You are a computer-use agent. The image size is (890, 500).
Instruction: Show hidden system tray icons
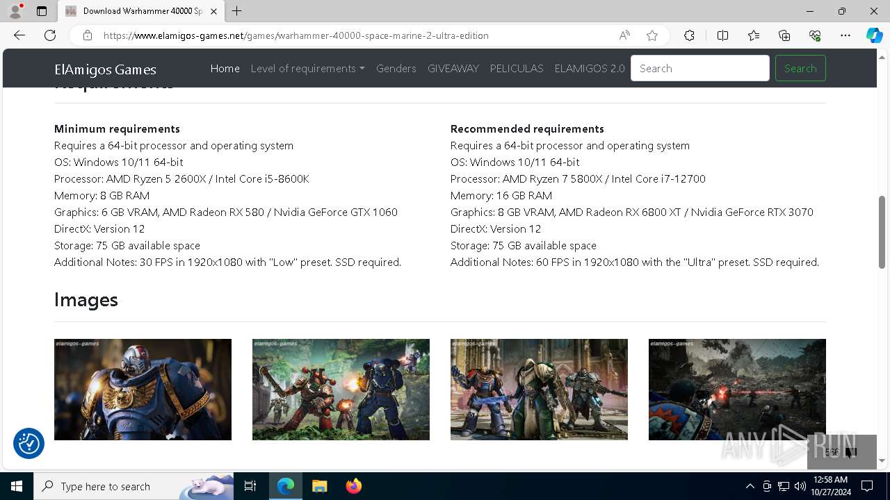tap(750, 486)
